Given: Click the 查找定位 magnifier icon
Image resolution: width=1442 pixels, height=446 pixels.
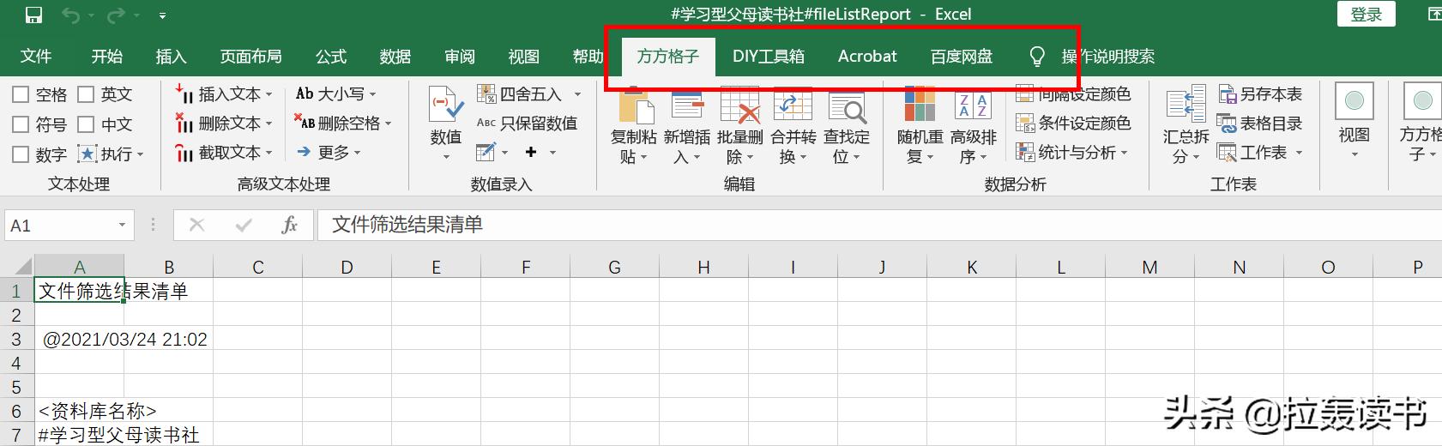Looking at the screenshot, I should [846, 107].
